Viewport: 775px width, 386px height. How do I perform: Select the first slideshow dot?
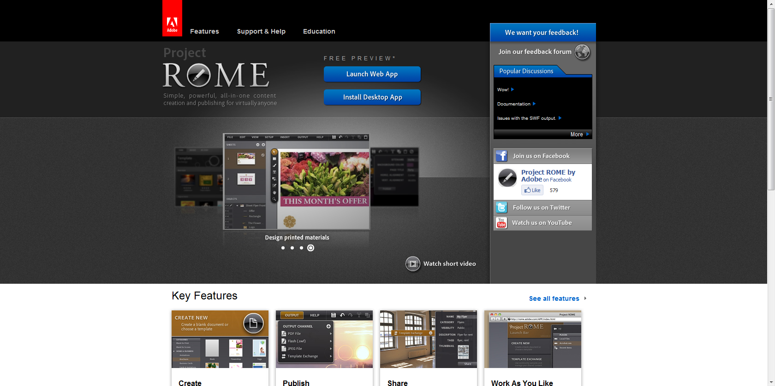click(x=283, y=248)
